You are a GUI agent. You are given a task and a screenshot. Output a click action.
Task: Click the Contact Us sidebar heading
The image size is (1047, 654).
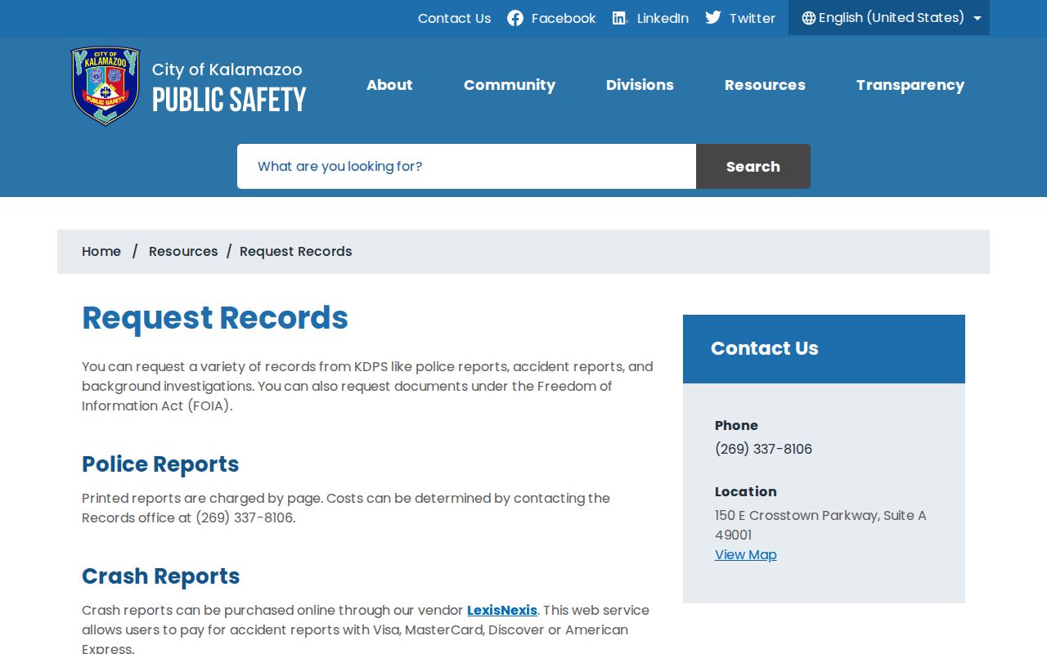765,348
